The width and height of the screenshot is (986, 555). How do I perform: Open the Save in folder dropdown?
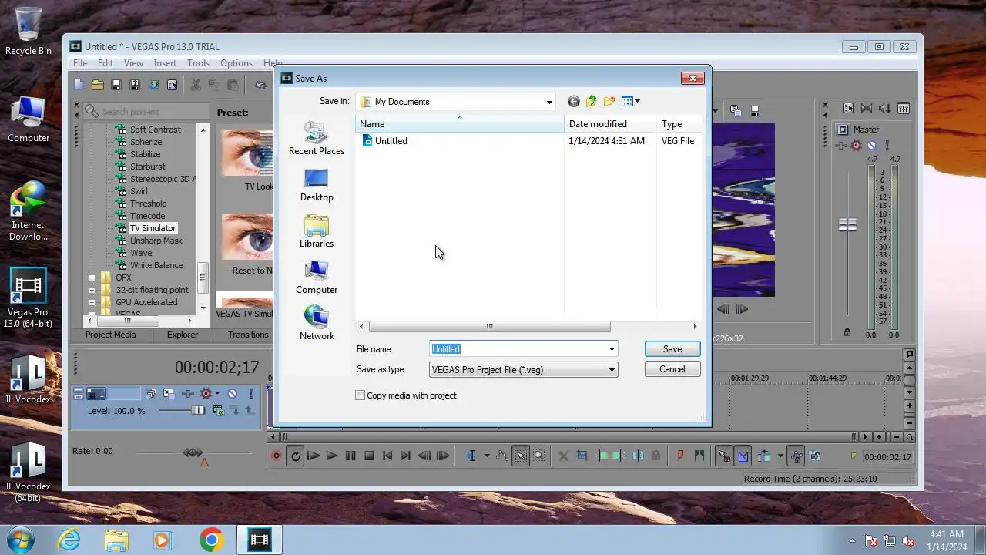coord(549,102)
